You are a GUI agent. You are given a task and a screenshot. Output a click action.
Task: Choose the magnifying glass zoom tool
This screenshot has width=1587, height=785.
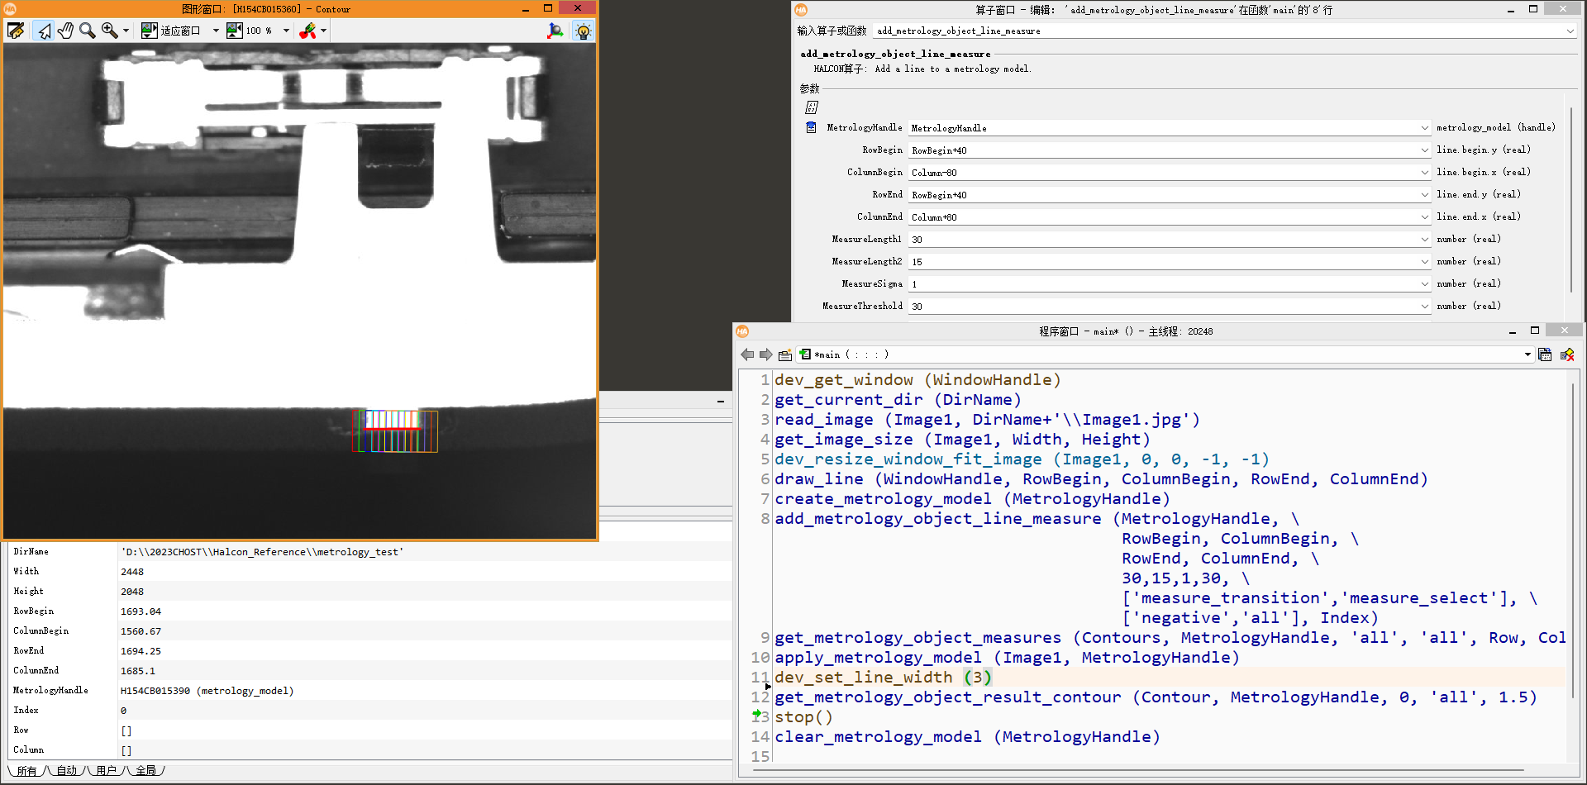click(87, 31)
